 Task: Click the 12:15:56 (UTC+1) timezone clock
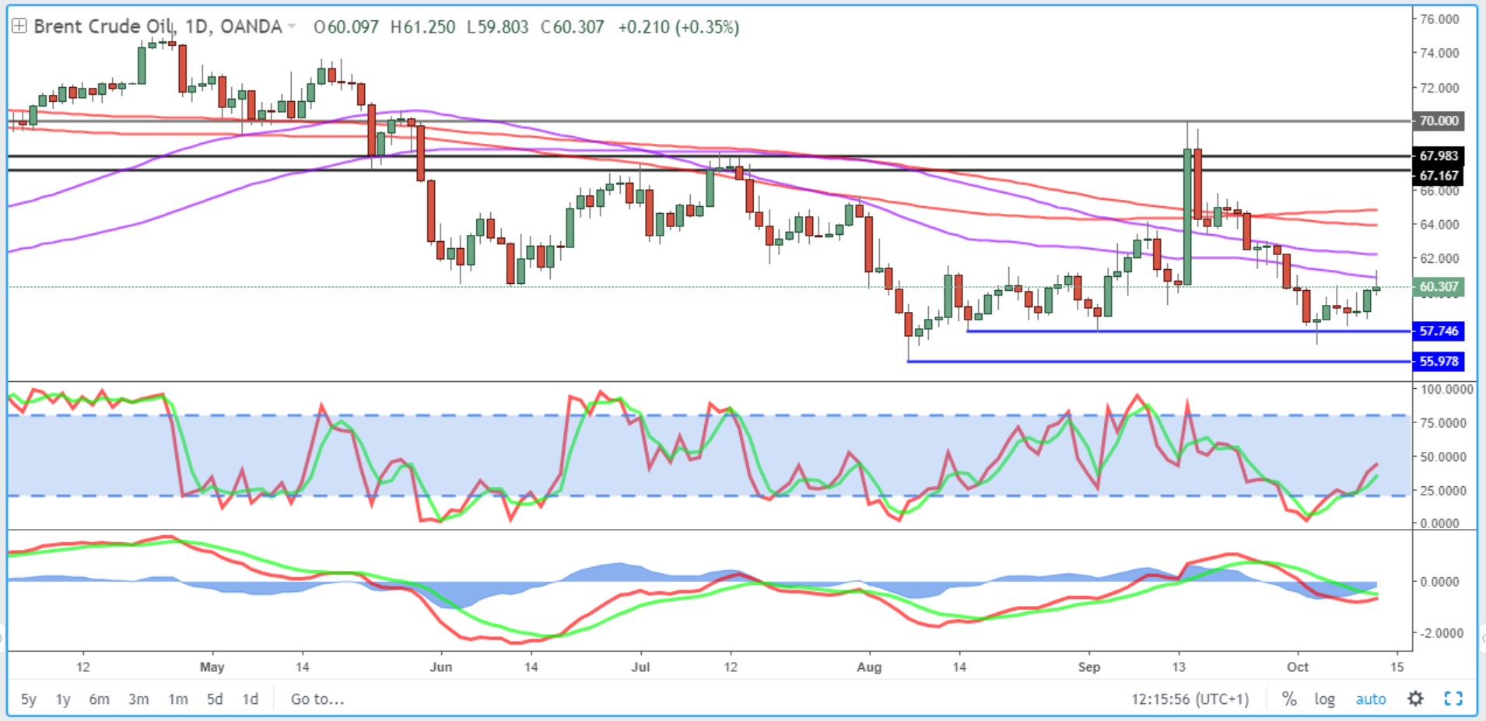(1190, 699)
